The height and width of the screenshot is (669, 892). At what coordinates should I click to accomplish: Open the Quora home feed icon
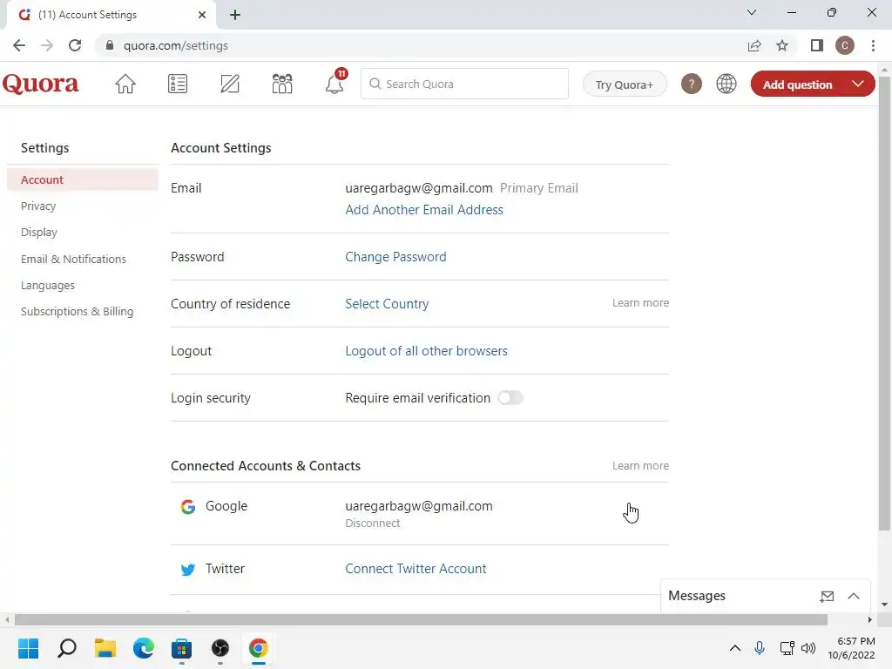click(x=125, y=84)
